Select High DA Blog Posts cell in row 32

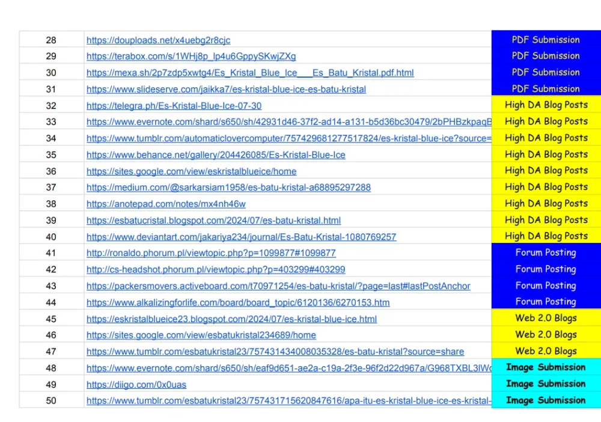(x=546, y=104)
